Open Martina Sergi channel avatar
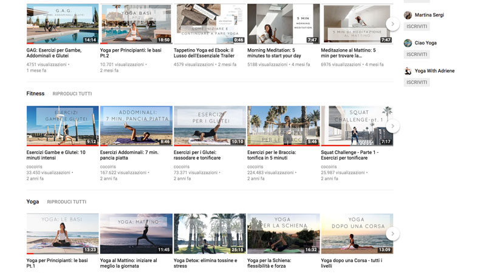The height and width of the screenshot is (273, 486). 408,15
